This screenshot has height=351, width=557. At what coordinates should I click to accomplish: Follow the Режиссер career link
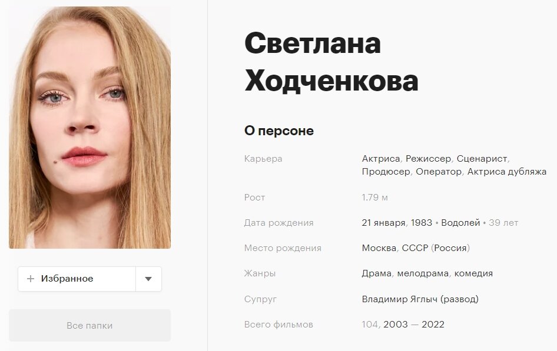coord(428,159)
